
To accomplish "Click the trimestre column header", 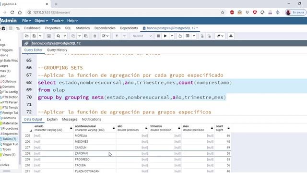I will (165, 128).
